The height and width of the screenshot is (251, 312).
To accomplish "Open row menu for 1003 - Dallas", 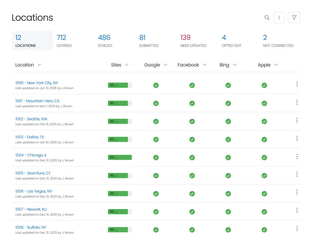I will point(297,138).
